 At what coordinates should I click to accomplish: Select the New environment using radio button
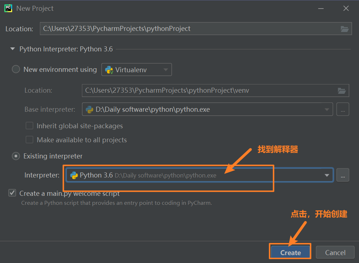pos(16,69)
